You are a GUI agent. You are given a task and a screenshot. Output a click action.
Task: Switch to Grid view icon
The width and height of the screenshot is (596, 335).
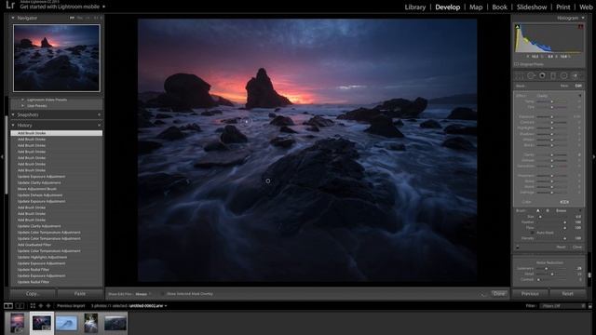click(x=33, y=306)
